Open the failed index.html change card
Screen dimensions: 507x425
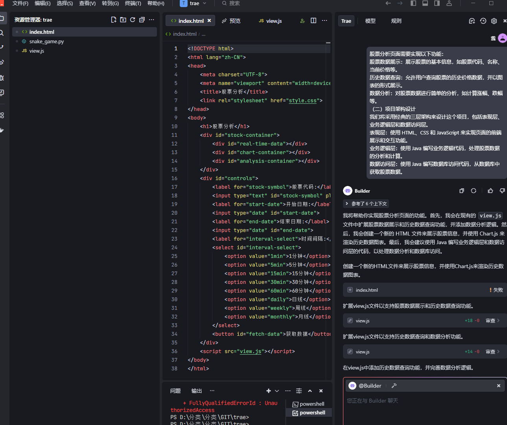425,290
